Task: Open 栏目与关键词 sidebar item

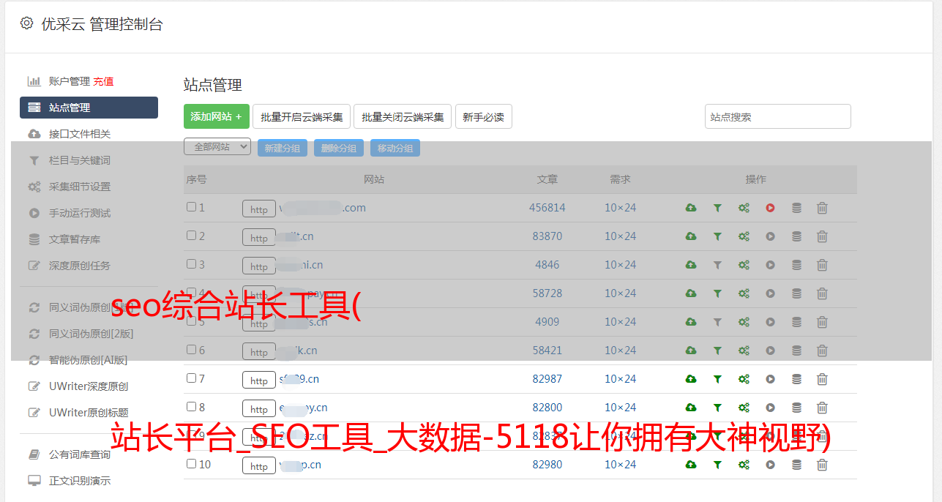Action: [x=80, y=160]
